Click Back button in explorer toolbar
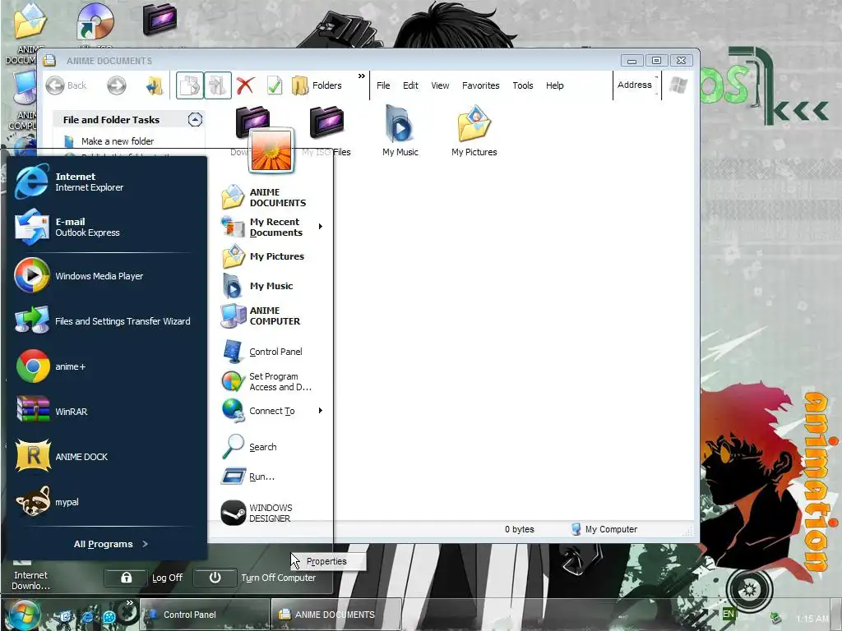The image size is (842, 631). 66,85
